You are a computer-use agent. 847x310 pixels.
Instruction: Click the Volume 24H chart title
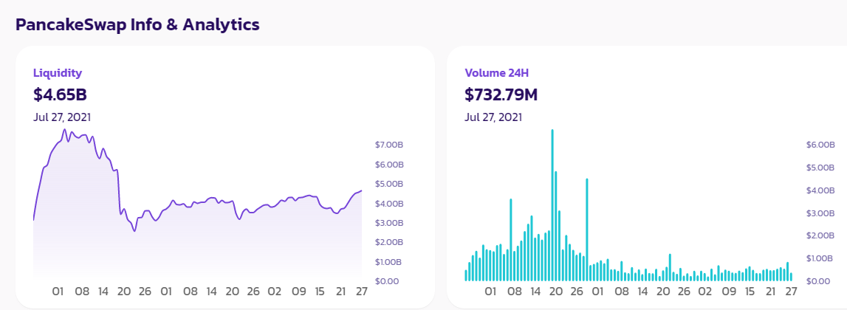(496, 73)
